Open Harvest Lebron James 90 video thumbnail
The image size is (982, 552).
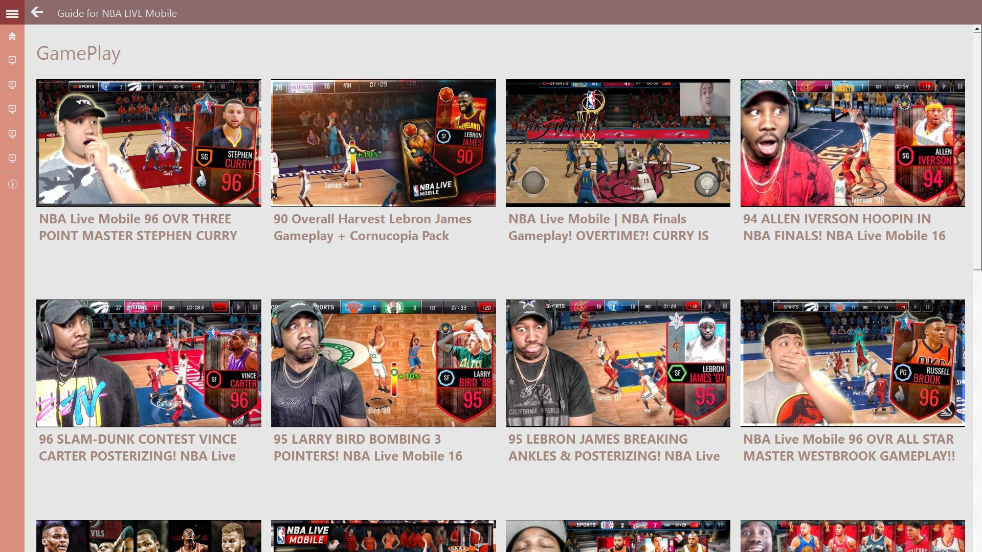coord(384,143)
